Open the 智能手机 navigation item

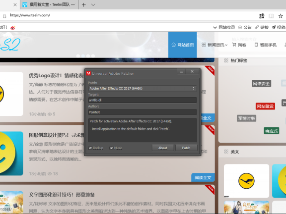[x=266, y=45]
